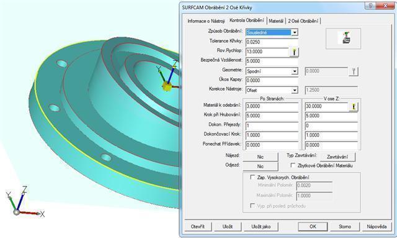Click the yellow coordinate origin cube on the model
Image resolution: width=397 pixels, height=238 pixels.
[x=167, y=86]
